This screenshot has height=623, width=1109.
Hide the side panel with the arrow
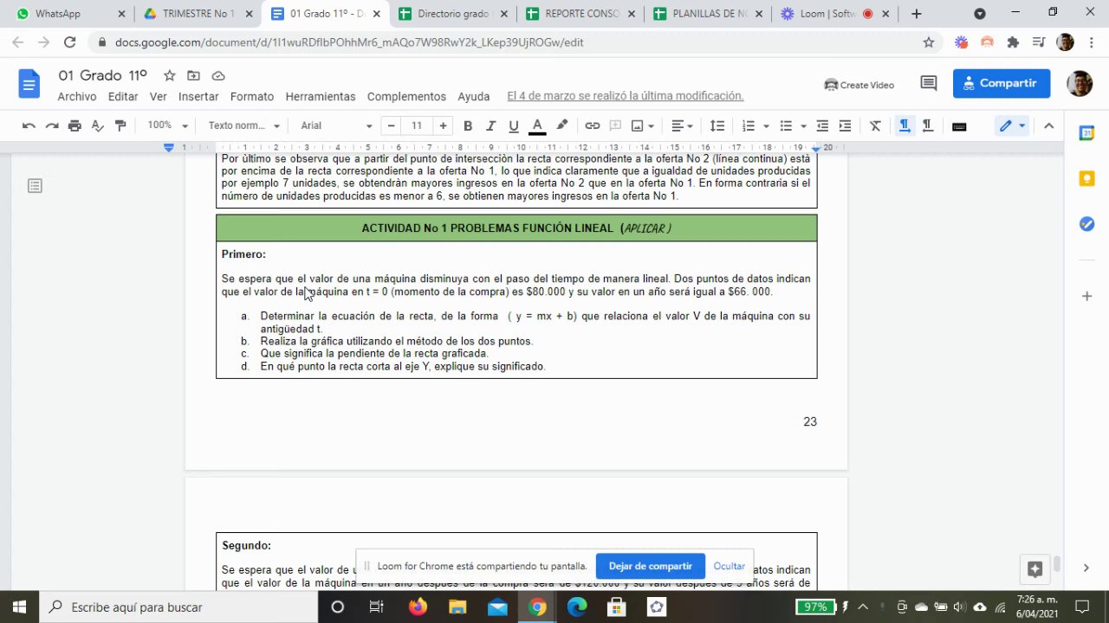click(1086, 568)
